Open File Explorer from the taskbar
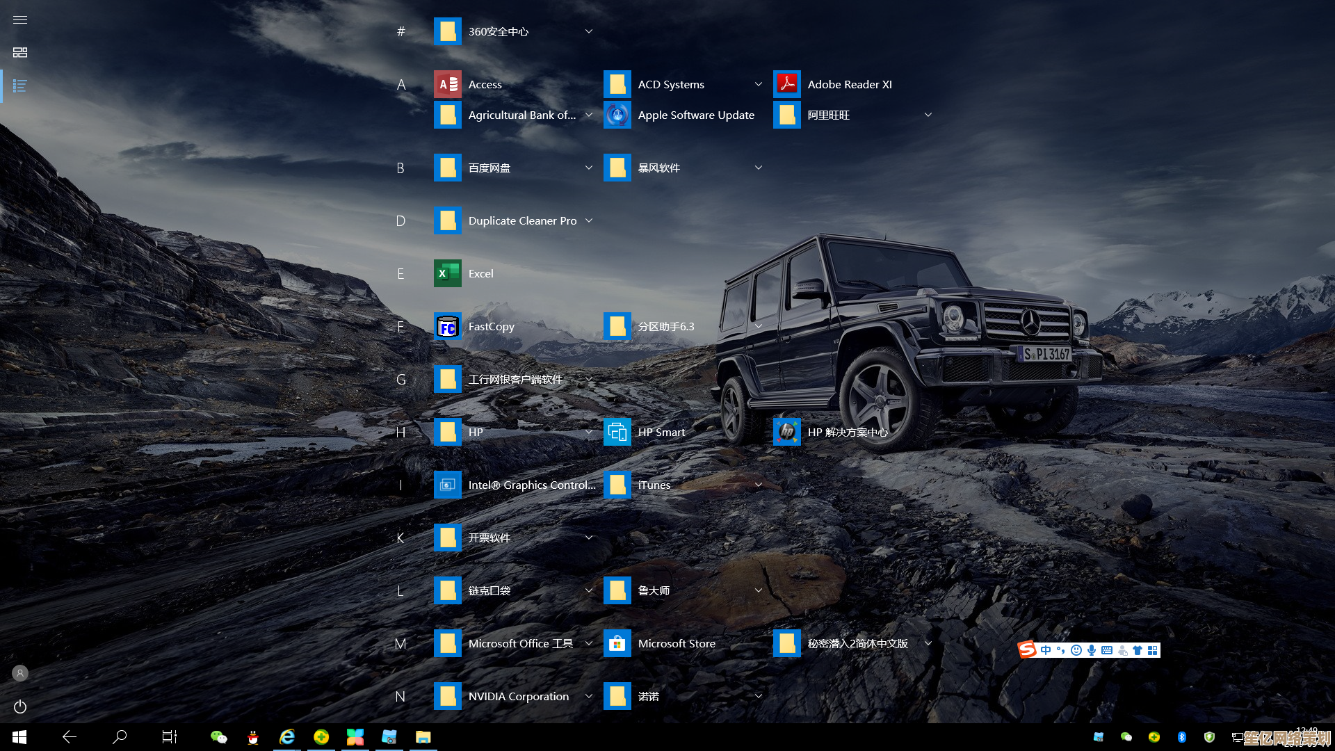1335x751 pixels. click(423, 737)
